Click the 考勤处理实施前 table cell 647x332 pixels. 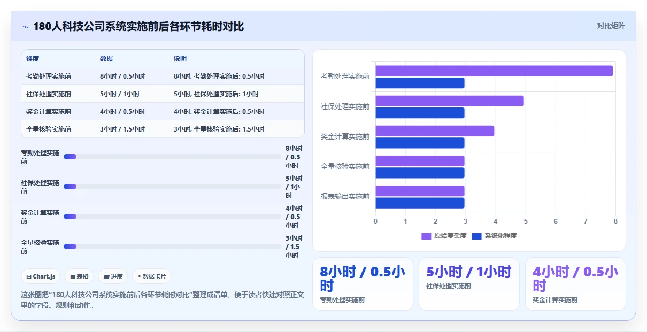(x=49, y=76)
